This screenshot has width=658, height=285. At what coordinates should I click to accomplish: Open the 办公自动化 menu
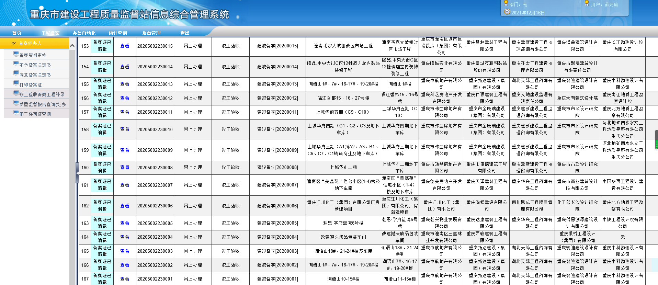click(84, 33)
